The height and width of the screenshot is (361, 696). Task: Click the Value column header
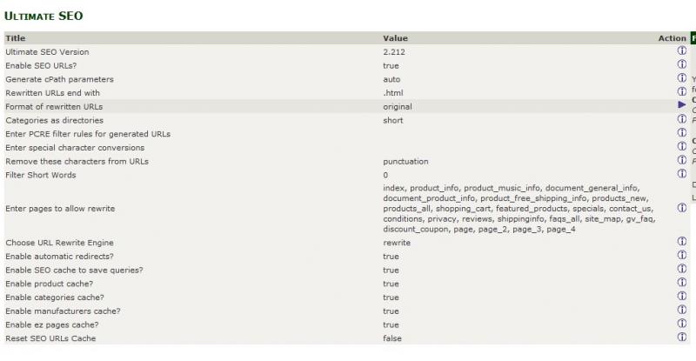[395, 38]
